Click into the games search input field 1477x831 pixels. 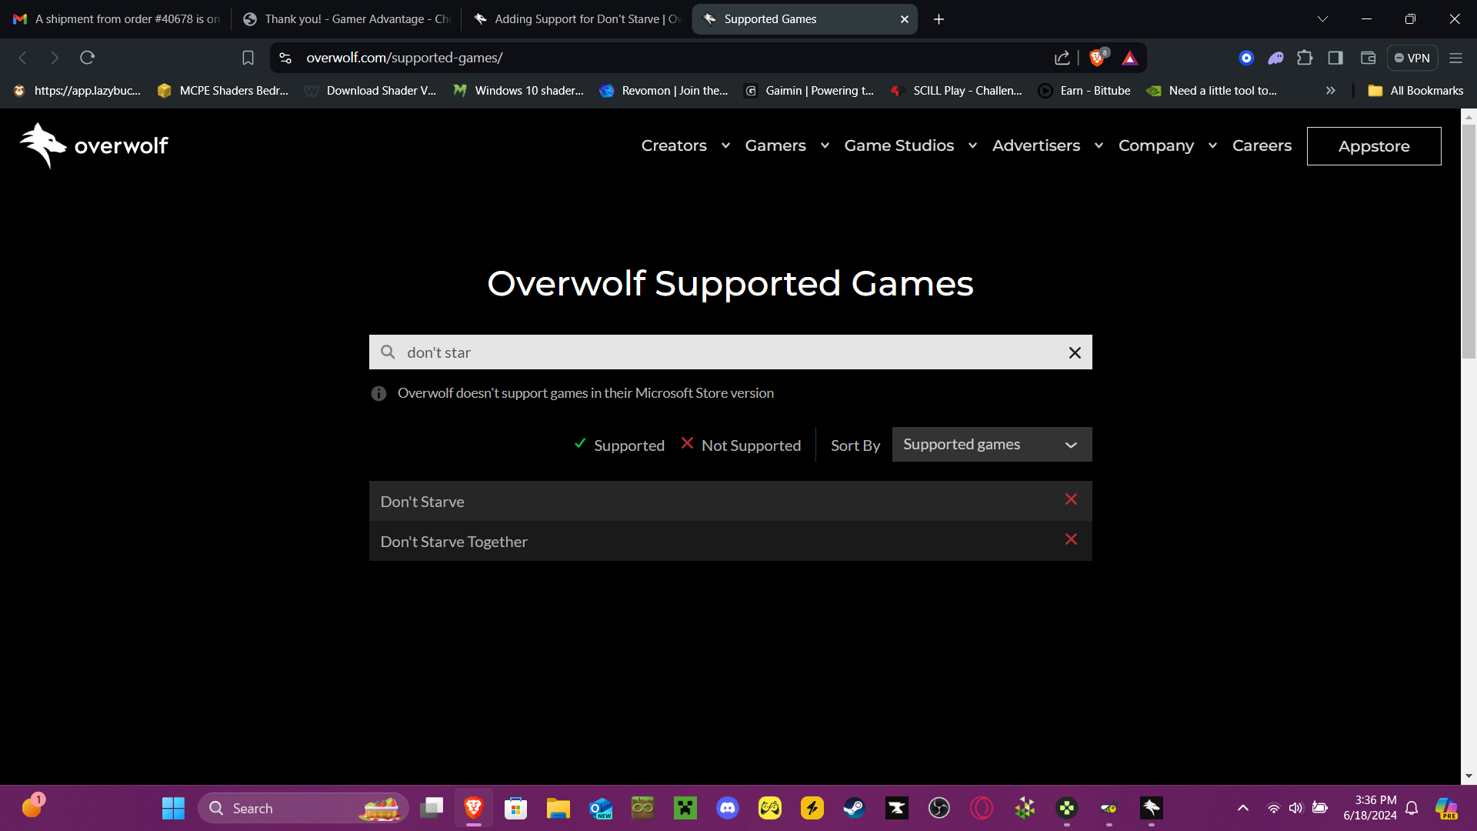(731, 352)
